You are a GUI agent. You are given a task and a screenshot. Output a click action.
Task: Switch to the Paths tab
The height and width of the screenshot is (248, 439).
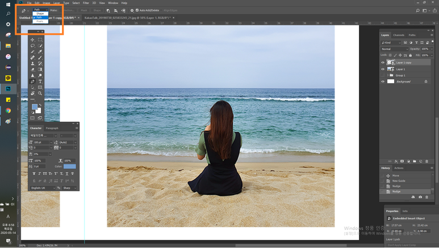pos(412,35)
